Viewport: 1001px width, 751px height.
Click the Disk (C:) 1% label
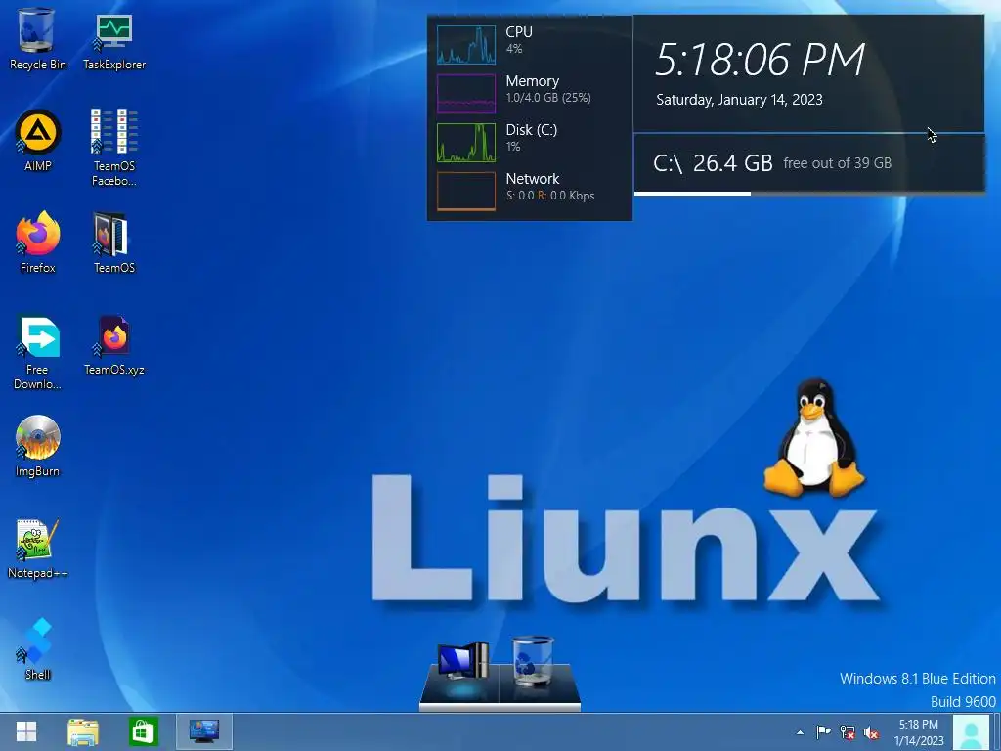tap(531, 137)
